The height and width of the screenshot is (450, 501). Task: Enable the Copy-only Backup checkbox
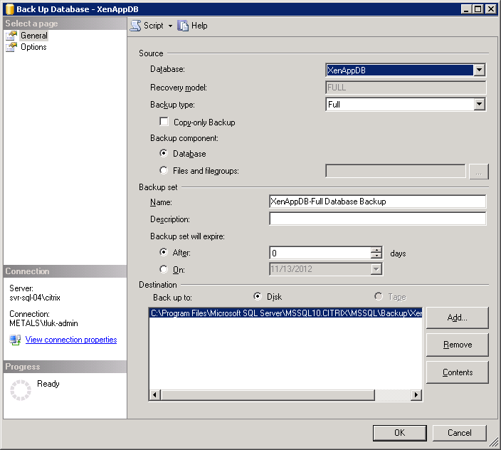tap(164, 122)
